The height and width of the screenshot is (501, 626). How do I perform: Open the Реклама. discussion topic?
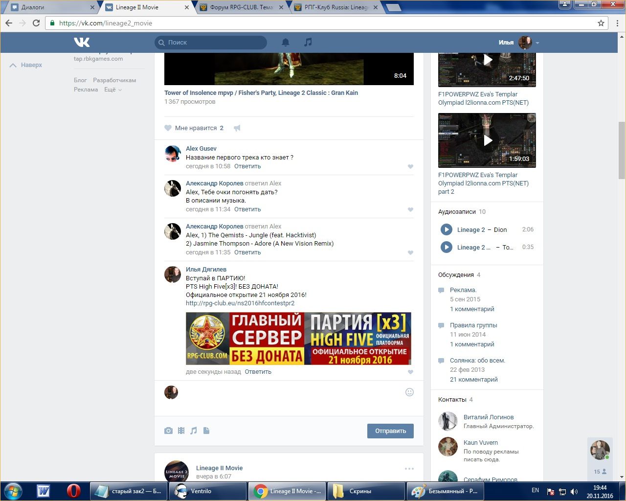[463, 290]
